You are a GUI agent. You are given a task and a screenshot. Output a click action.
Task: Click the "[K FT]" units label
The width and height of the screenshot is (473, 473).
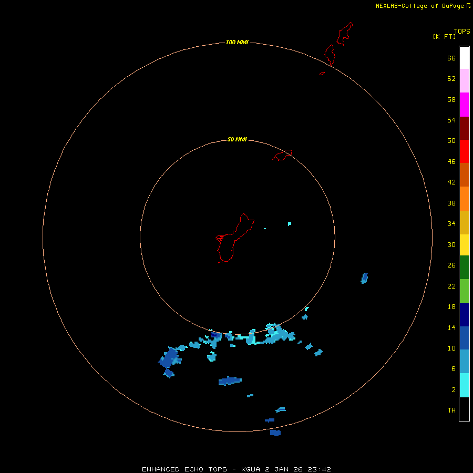(x=444, y=36)
